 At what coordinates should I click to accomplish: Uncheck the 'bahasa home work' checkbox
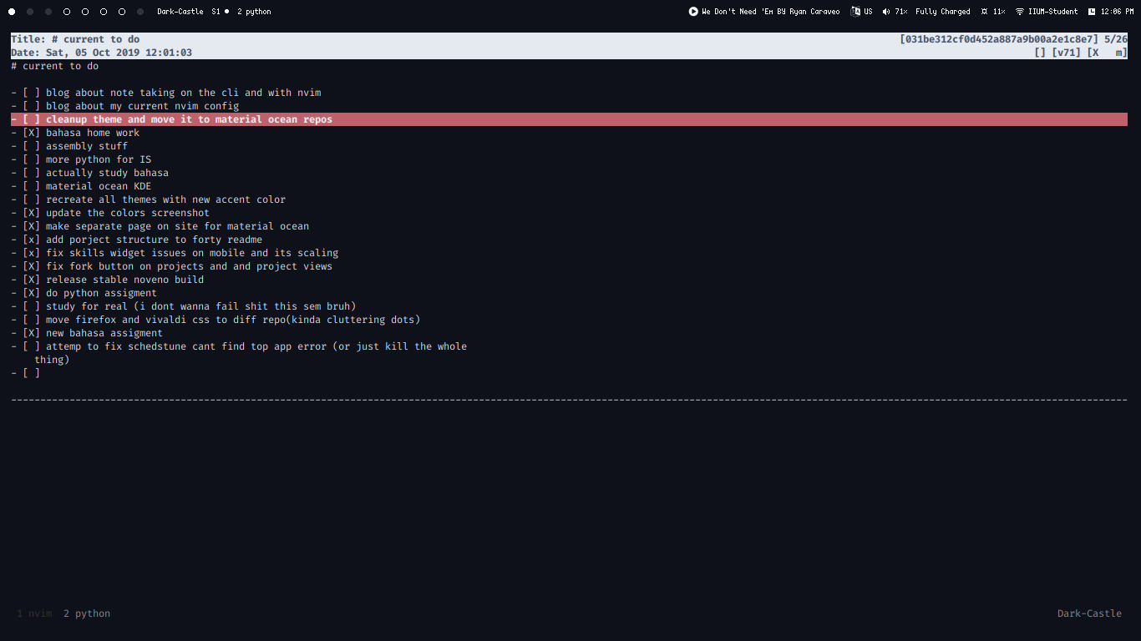click(x=31, y=133)
